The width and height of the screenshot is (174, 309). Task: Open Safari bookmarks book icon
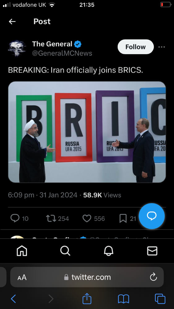[124, 299]
